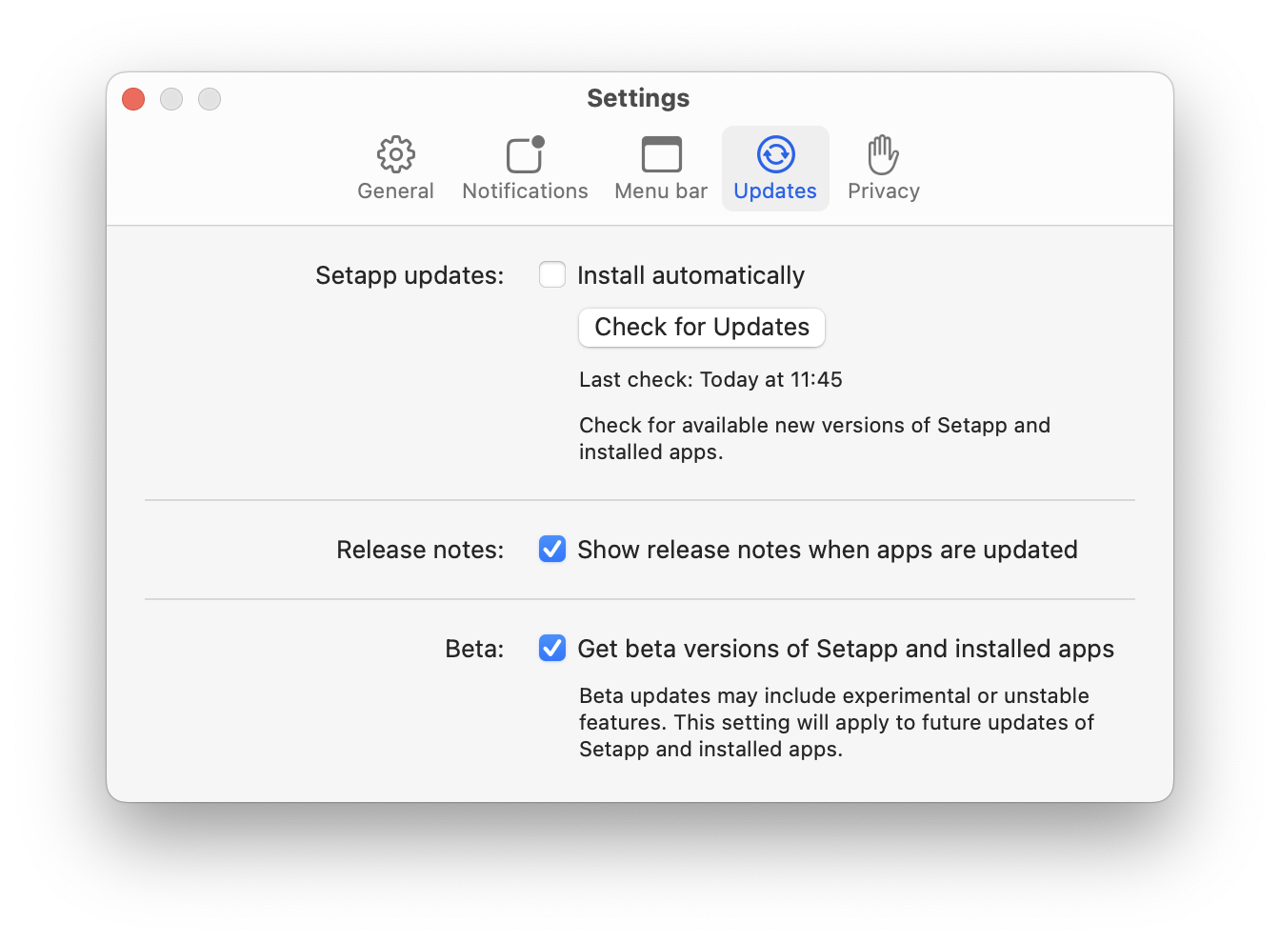1280x943 pixels.
Task: Click the 'Last check: Today at 11:45' text
Action: [x=710, y=380]
